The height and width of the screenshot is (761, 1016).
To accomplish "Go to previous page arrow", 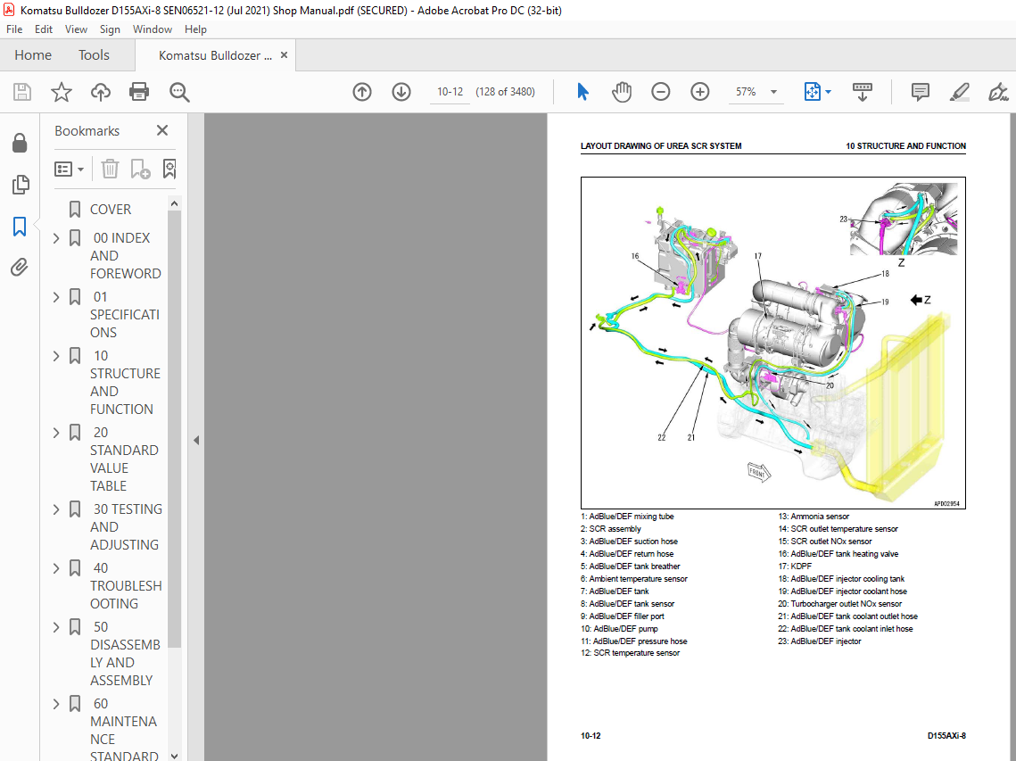I will [362, 92].
